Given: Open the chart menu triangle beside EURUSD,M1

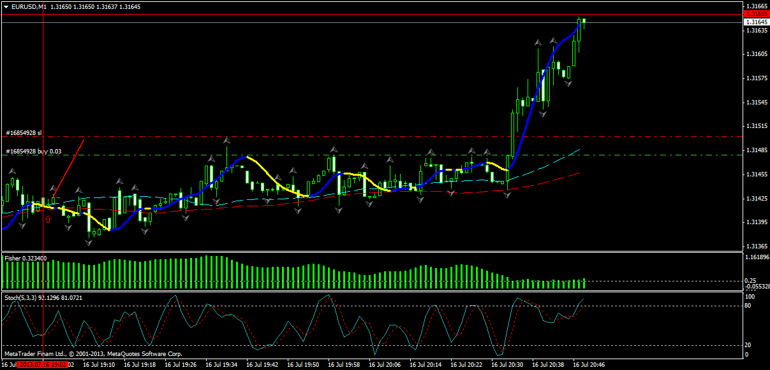Looking at the screenshot, I should point(6,6).
